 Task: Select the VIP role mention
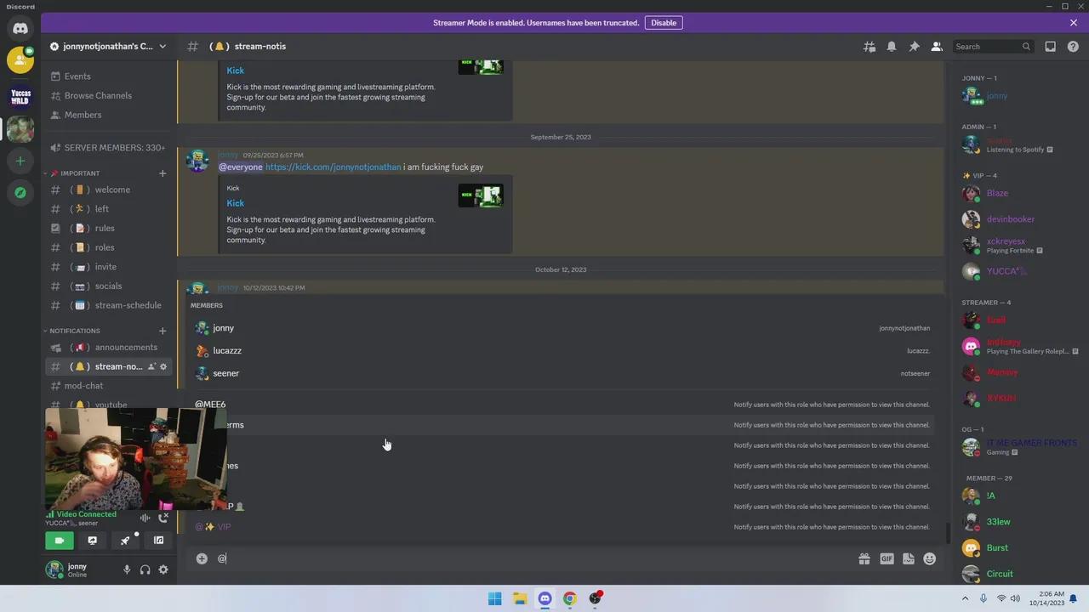point(562,527)
